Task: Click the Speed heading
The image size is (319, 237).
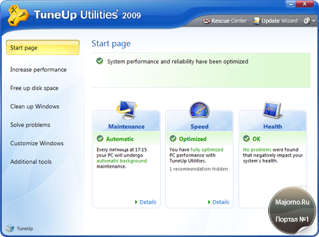Action: (200, 127)
